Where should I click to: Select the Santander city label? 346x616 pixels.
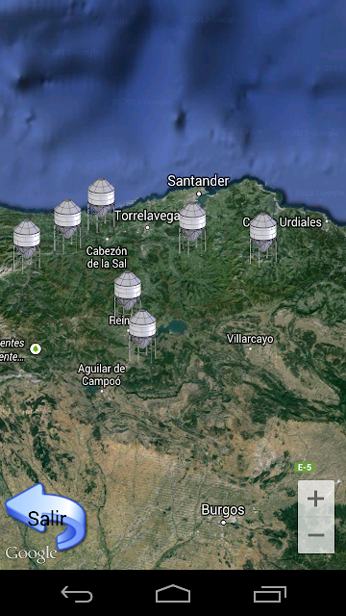(x=198, y=181)
